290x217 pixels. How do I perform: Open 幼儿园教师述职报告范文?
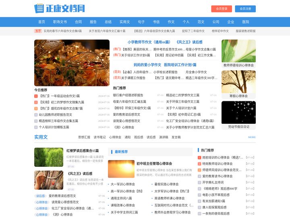(x=56, y=115)
